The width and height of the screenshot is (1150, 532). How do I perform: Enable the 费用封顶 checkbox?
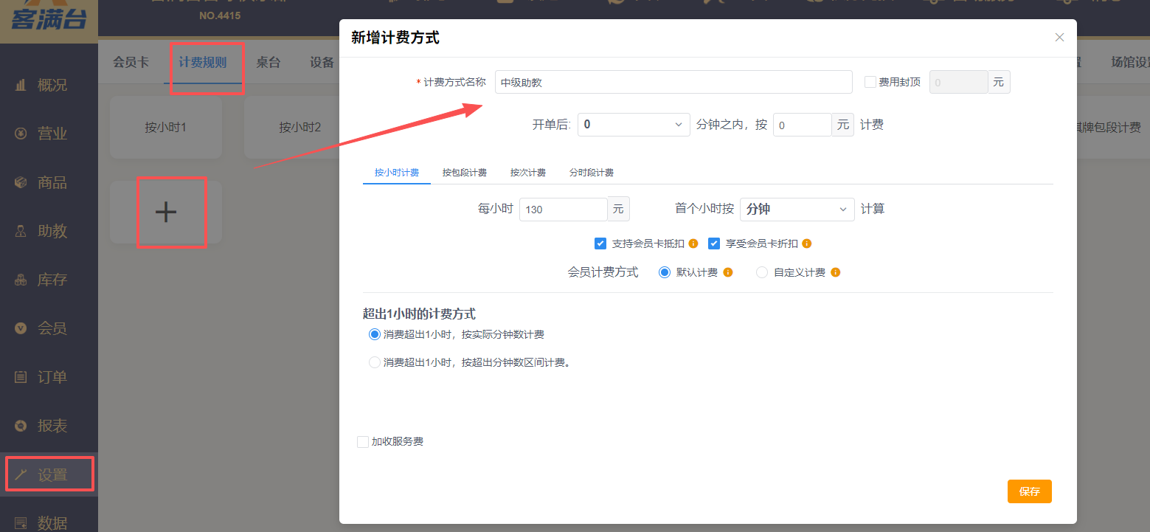click(x=870, y=82)
